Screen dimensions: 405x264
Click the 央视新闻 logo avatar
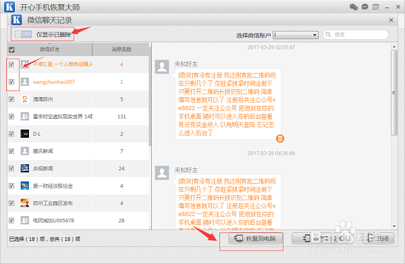25,168
